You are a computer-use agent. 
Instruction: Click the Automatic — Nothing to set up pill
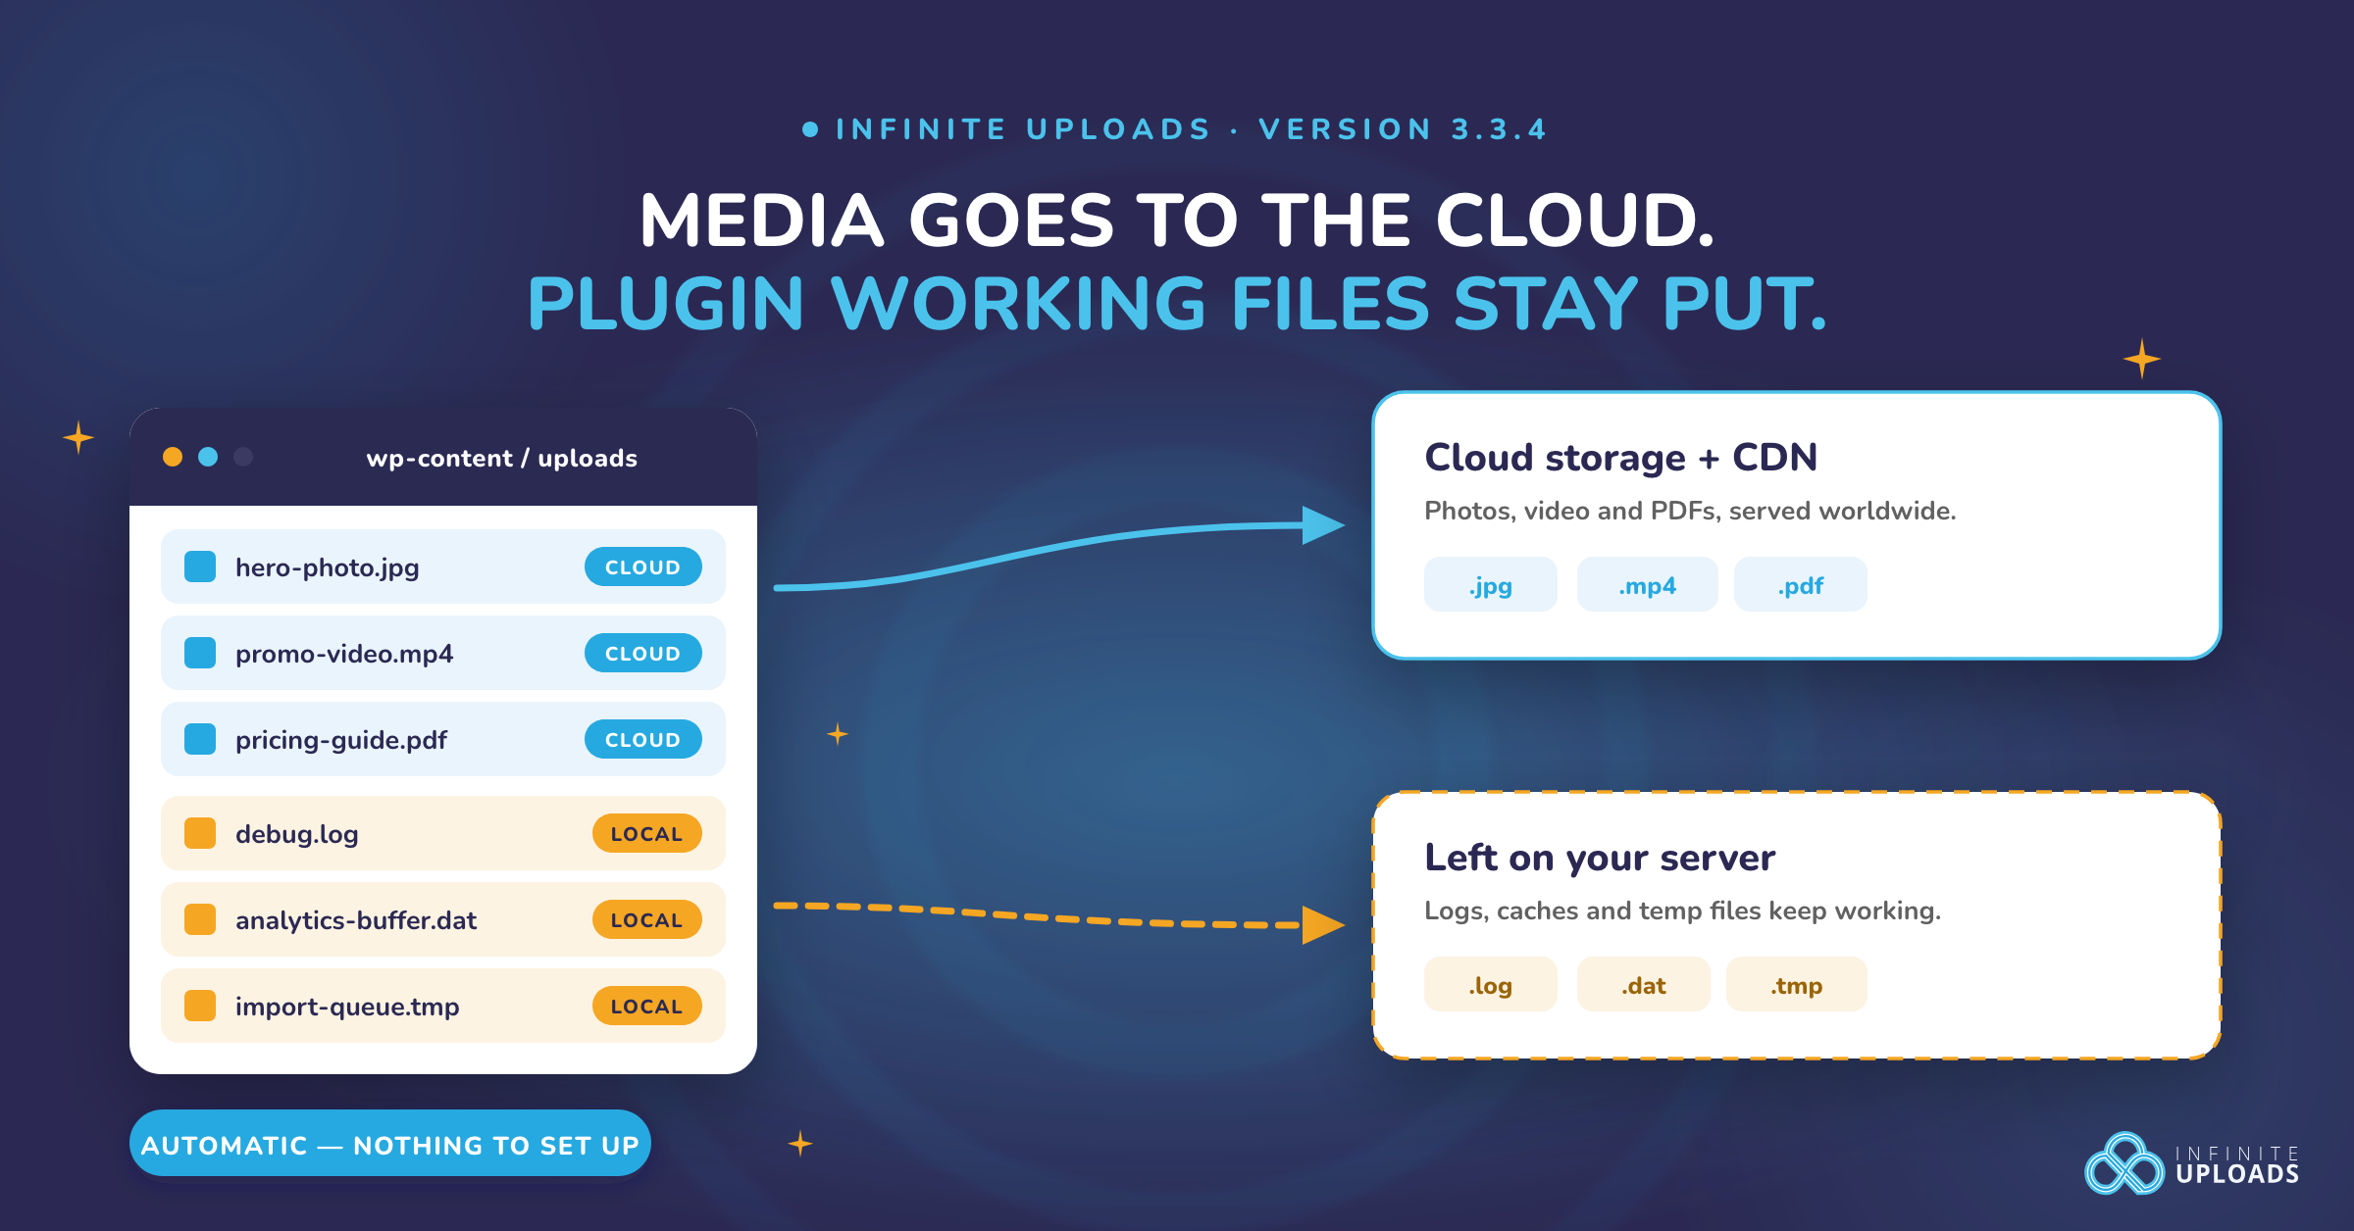click(390, 1143)
